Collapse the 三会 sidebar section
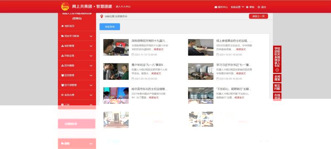This screenshot has width=331, height=149. pos(77,105)
